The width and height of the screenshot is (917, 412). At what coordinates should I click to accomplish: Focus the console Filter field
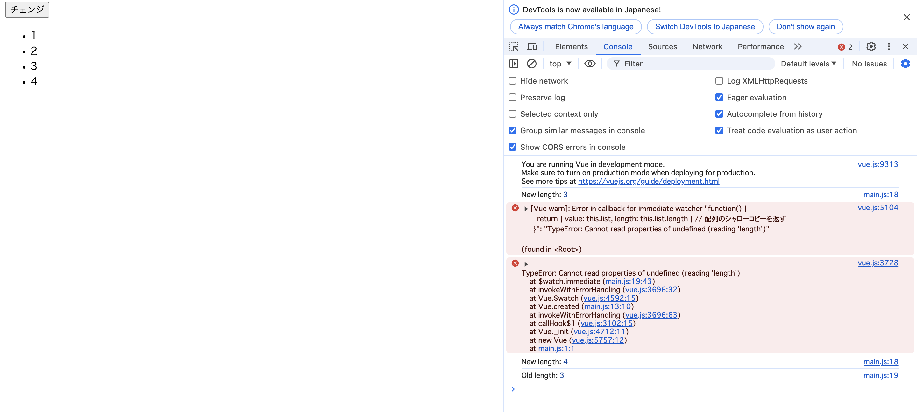pyautogui.click(x=691, y=64)
